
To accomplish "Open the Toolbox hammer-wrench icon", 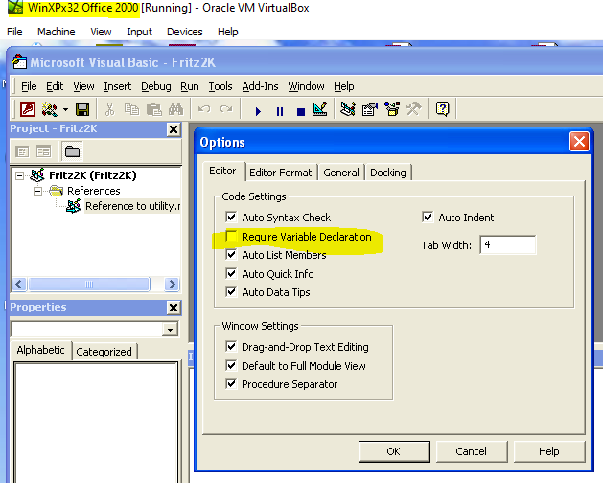I will 414,109.
